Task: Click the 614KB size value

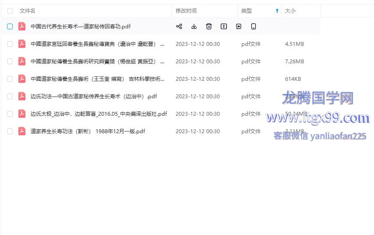Action: 293,79
